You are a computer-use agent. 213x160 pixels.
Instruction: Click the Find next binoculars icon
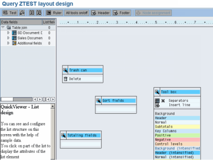[x=39, y=13]
